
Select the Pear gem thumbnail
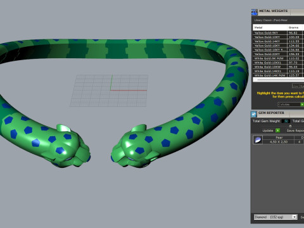258,139
